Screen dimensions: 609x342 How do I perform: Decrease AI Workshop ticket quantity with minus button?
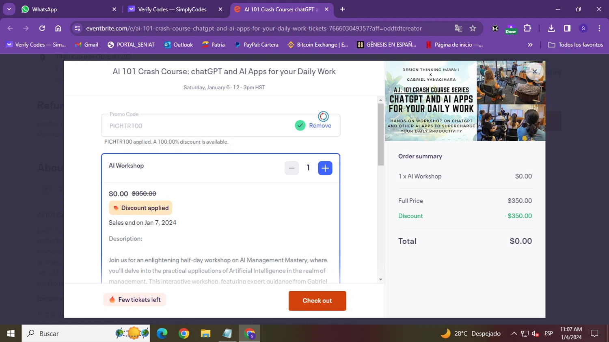coord(292,168)
